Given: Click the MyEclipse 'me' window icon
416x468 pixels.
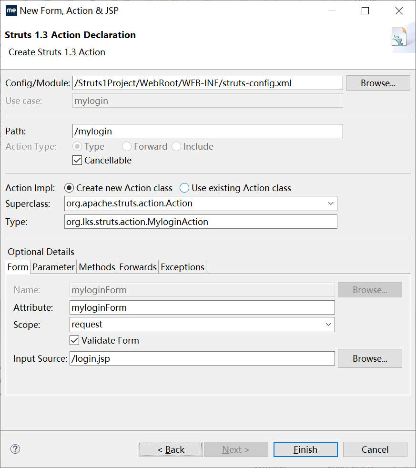Looking at the screenshot, I should [11, 10].
